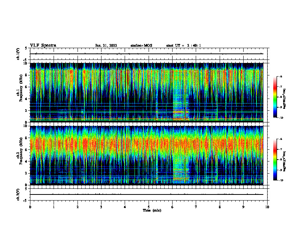Click the "-6" tick on ch.1 colorbar

click(280, 77)
